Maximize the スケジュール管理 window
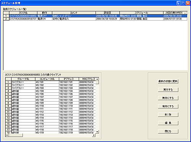The height and width of the screenshot is (142, 191). pyautogui.click(x=183, y=3)
